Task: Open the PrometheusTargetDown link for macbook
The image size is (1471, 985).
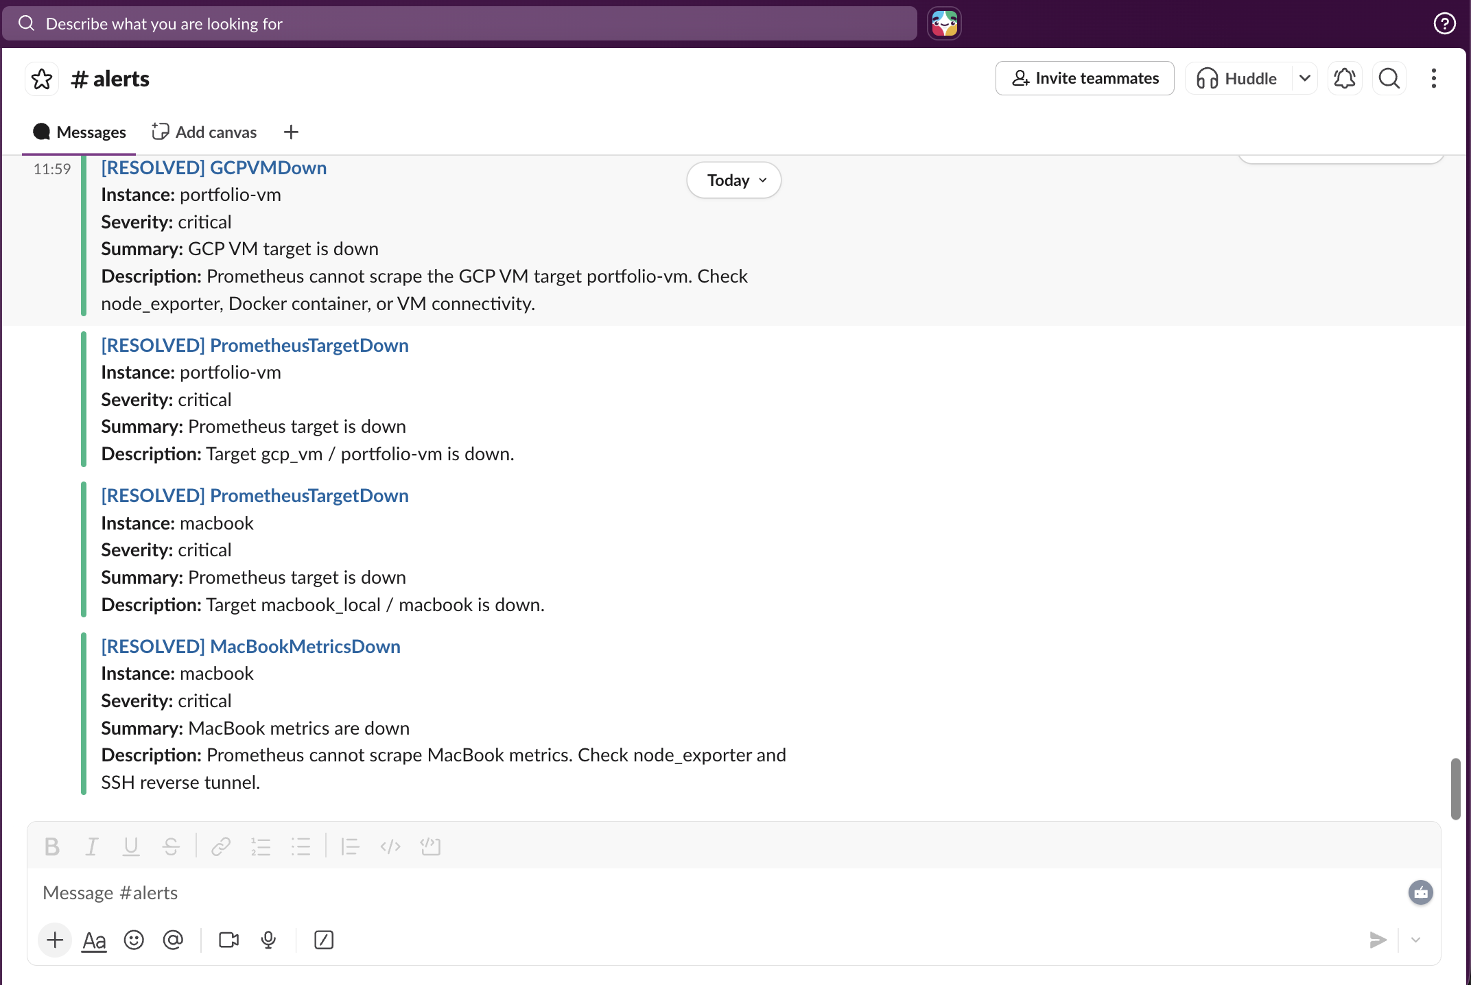Action: click(255, 495)
